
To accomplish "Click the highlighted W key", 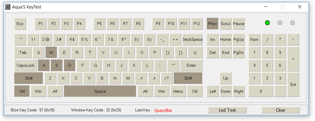I will click(x=51, y=52).
